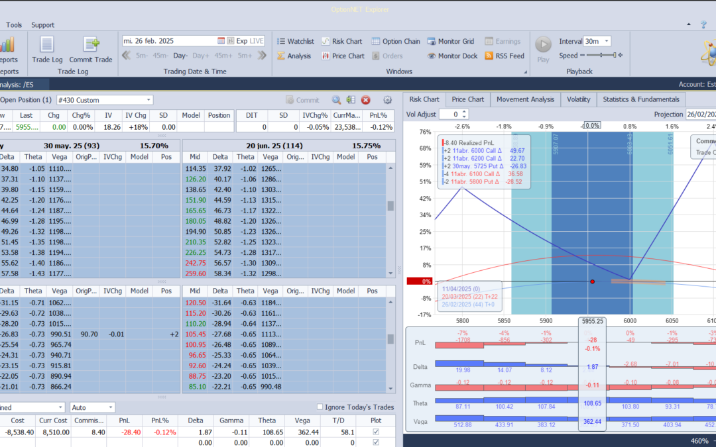Click the red delete position icon
The height and width of the screenshot is (447, 716).
pos(365,100)
